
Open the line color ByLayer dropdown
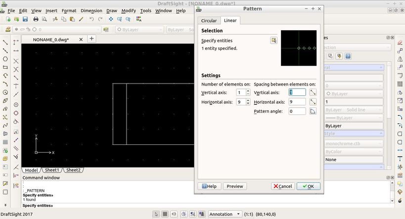coord(139,30)
